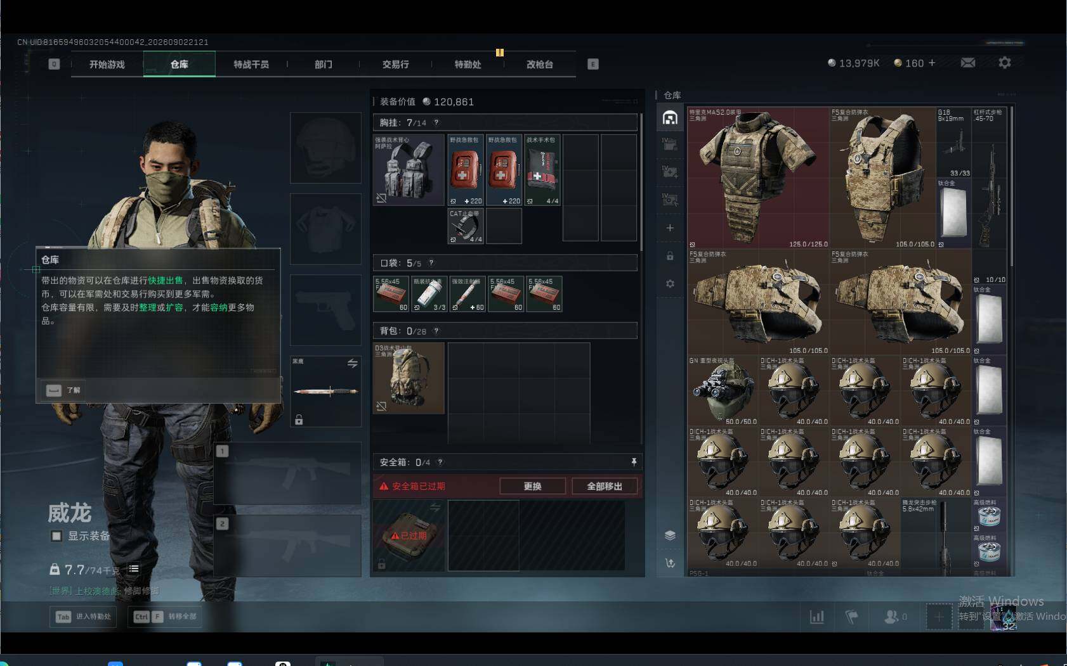Select the main warehouse icon in the sidebar
The image size is (1067, 666).
tap(670, 118)
